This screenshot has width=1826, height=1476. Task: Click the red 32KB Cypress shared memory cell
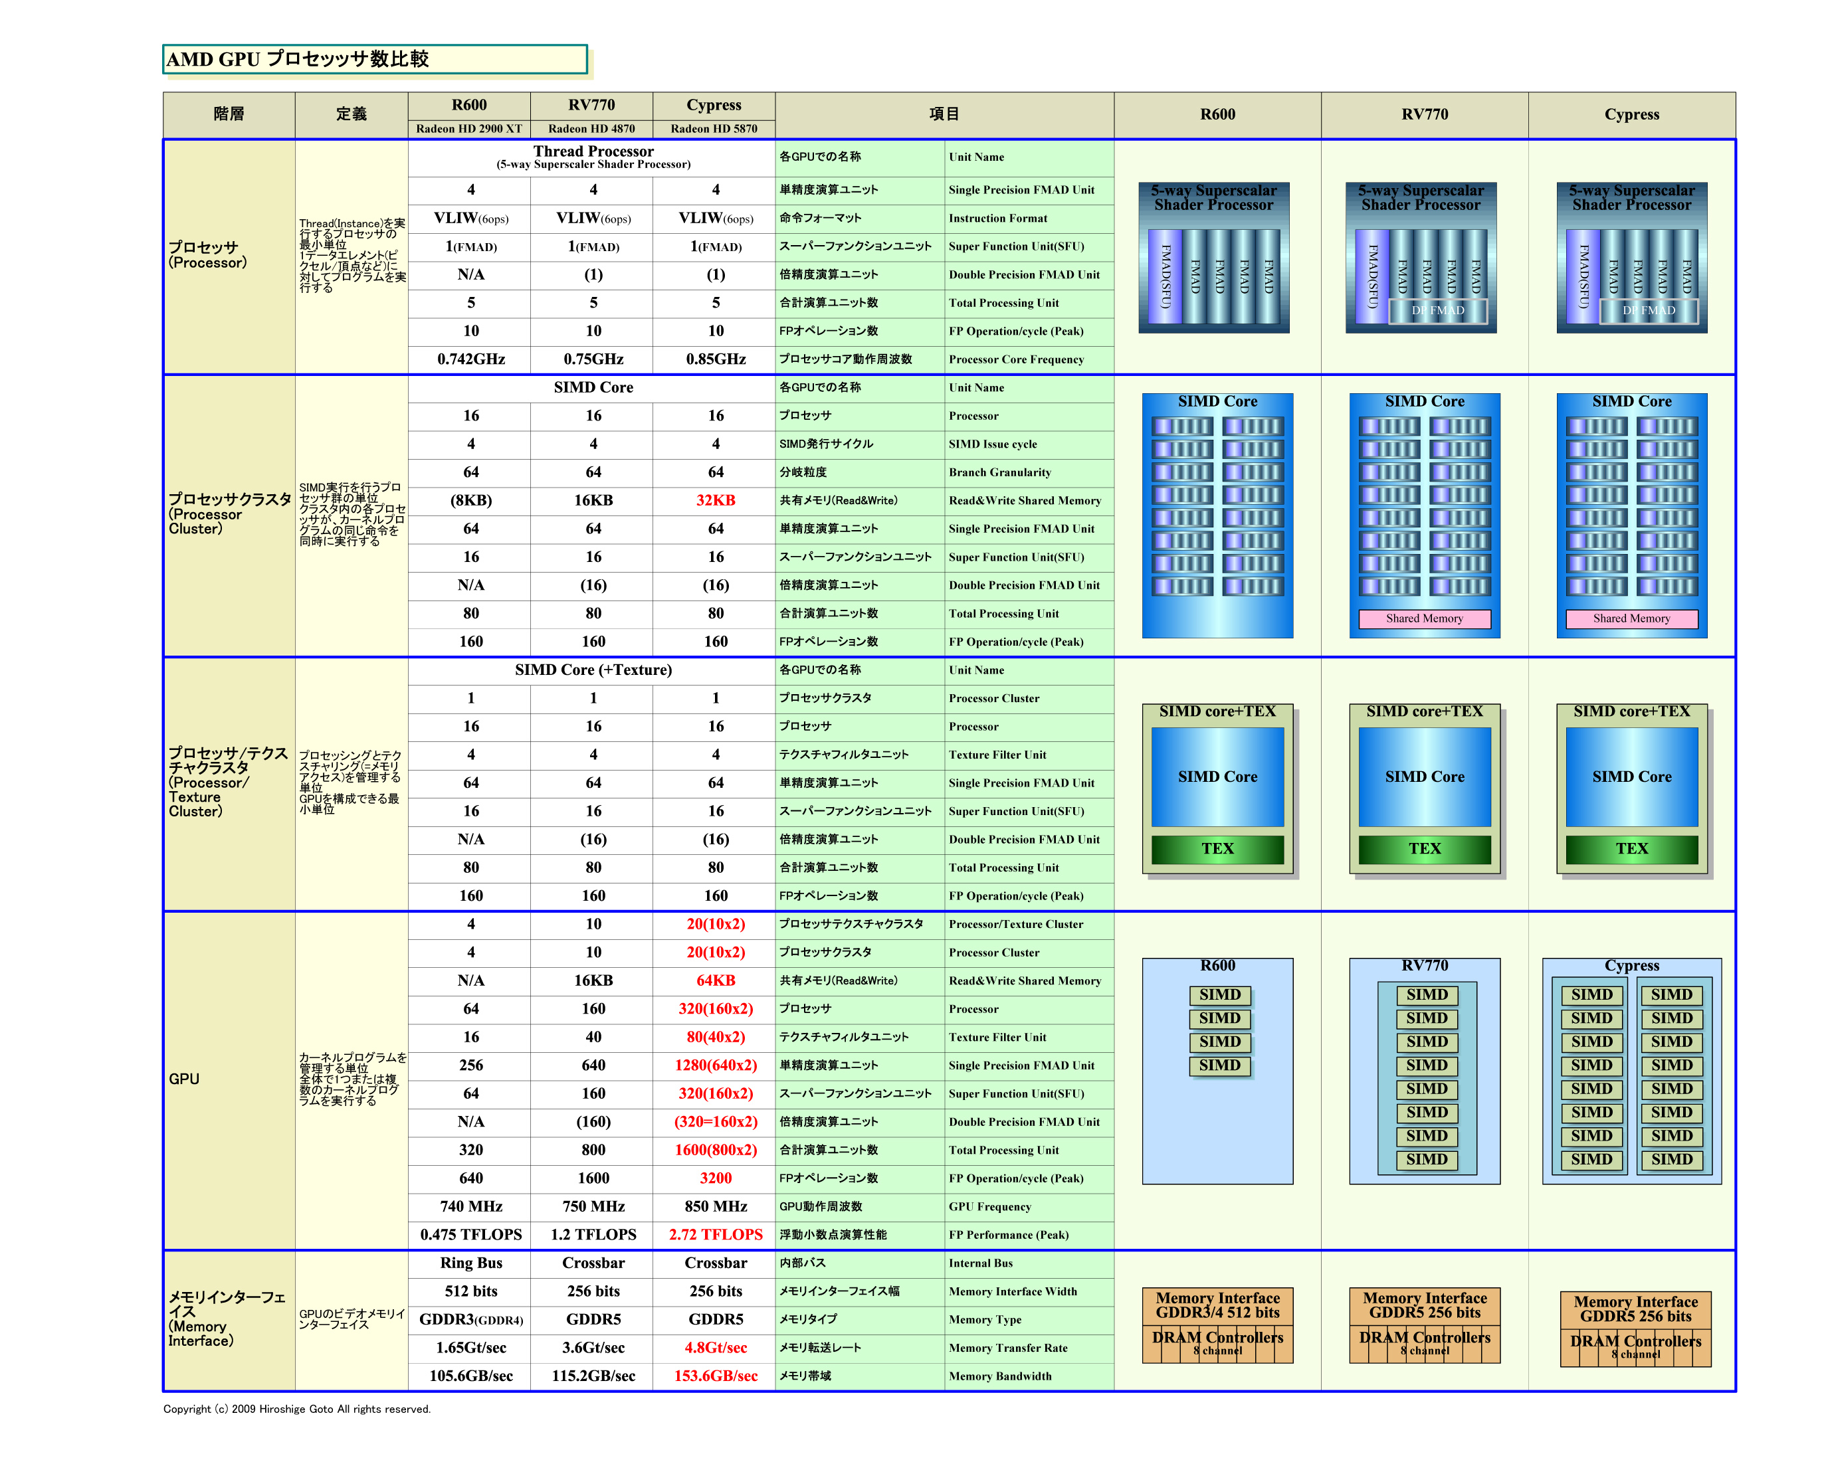coord(715,500)
